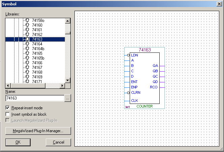Click the RCO output label in preview

tap(154, 87)
